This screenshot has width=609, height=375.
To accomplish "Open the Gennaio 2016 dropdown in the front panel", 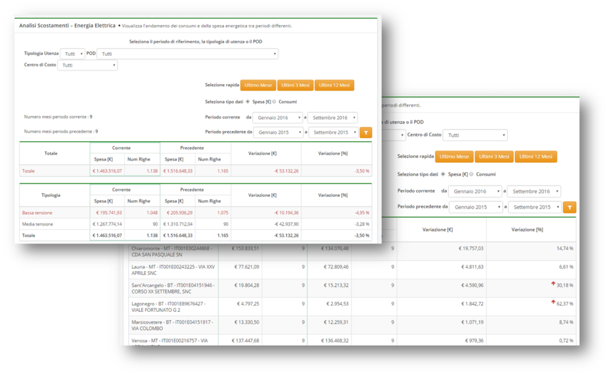I will 277,118.
